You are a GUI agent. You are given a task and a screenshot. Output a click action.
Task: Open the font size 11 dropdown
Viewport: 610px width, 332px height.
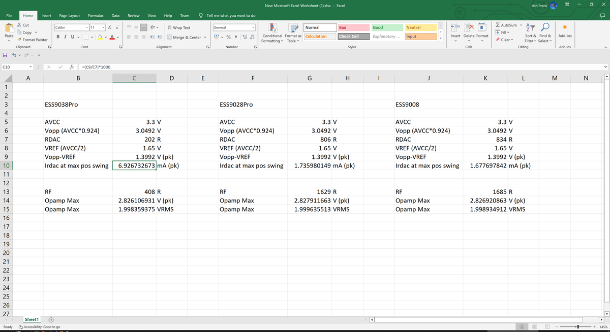(103, 27)
